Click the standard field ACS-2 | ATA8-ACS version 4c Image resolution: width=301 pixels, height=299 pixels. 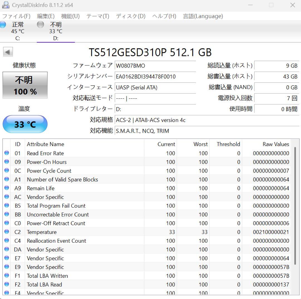[x=207, y=120]
